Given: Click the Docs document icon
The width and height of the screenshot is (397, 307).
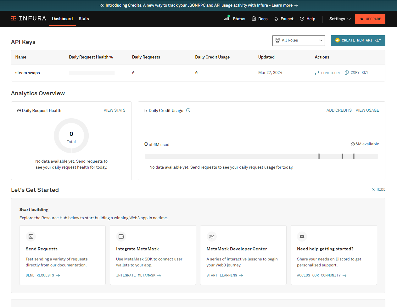Looking at the screenshot, I should pos(254,19).
